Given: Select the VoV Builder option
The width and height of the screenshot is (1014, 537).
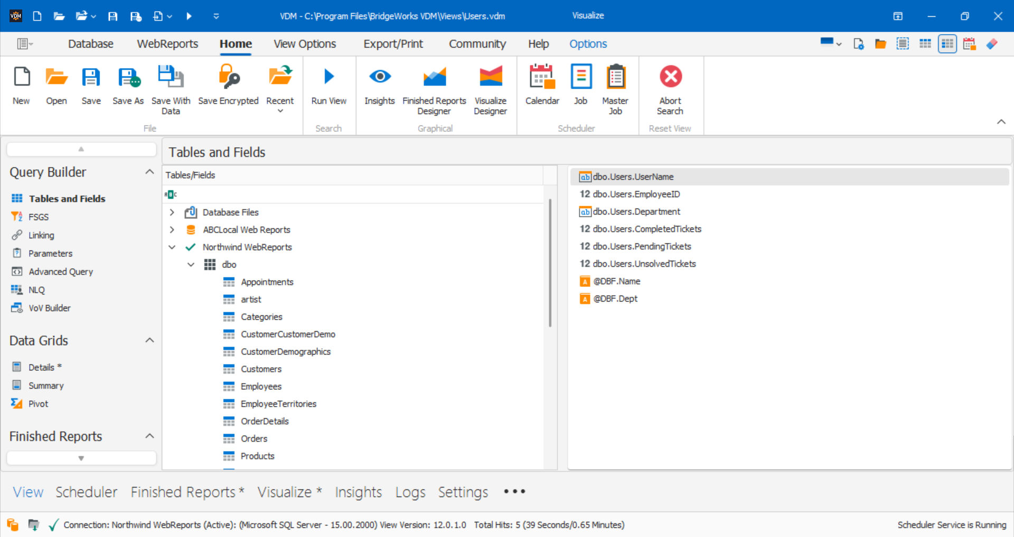Looking at the screenshot, I should pos(50,308).
